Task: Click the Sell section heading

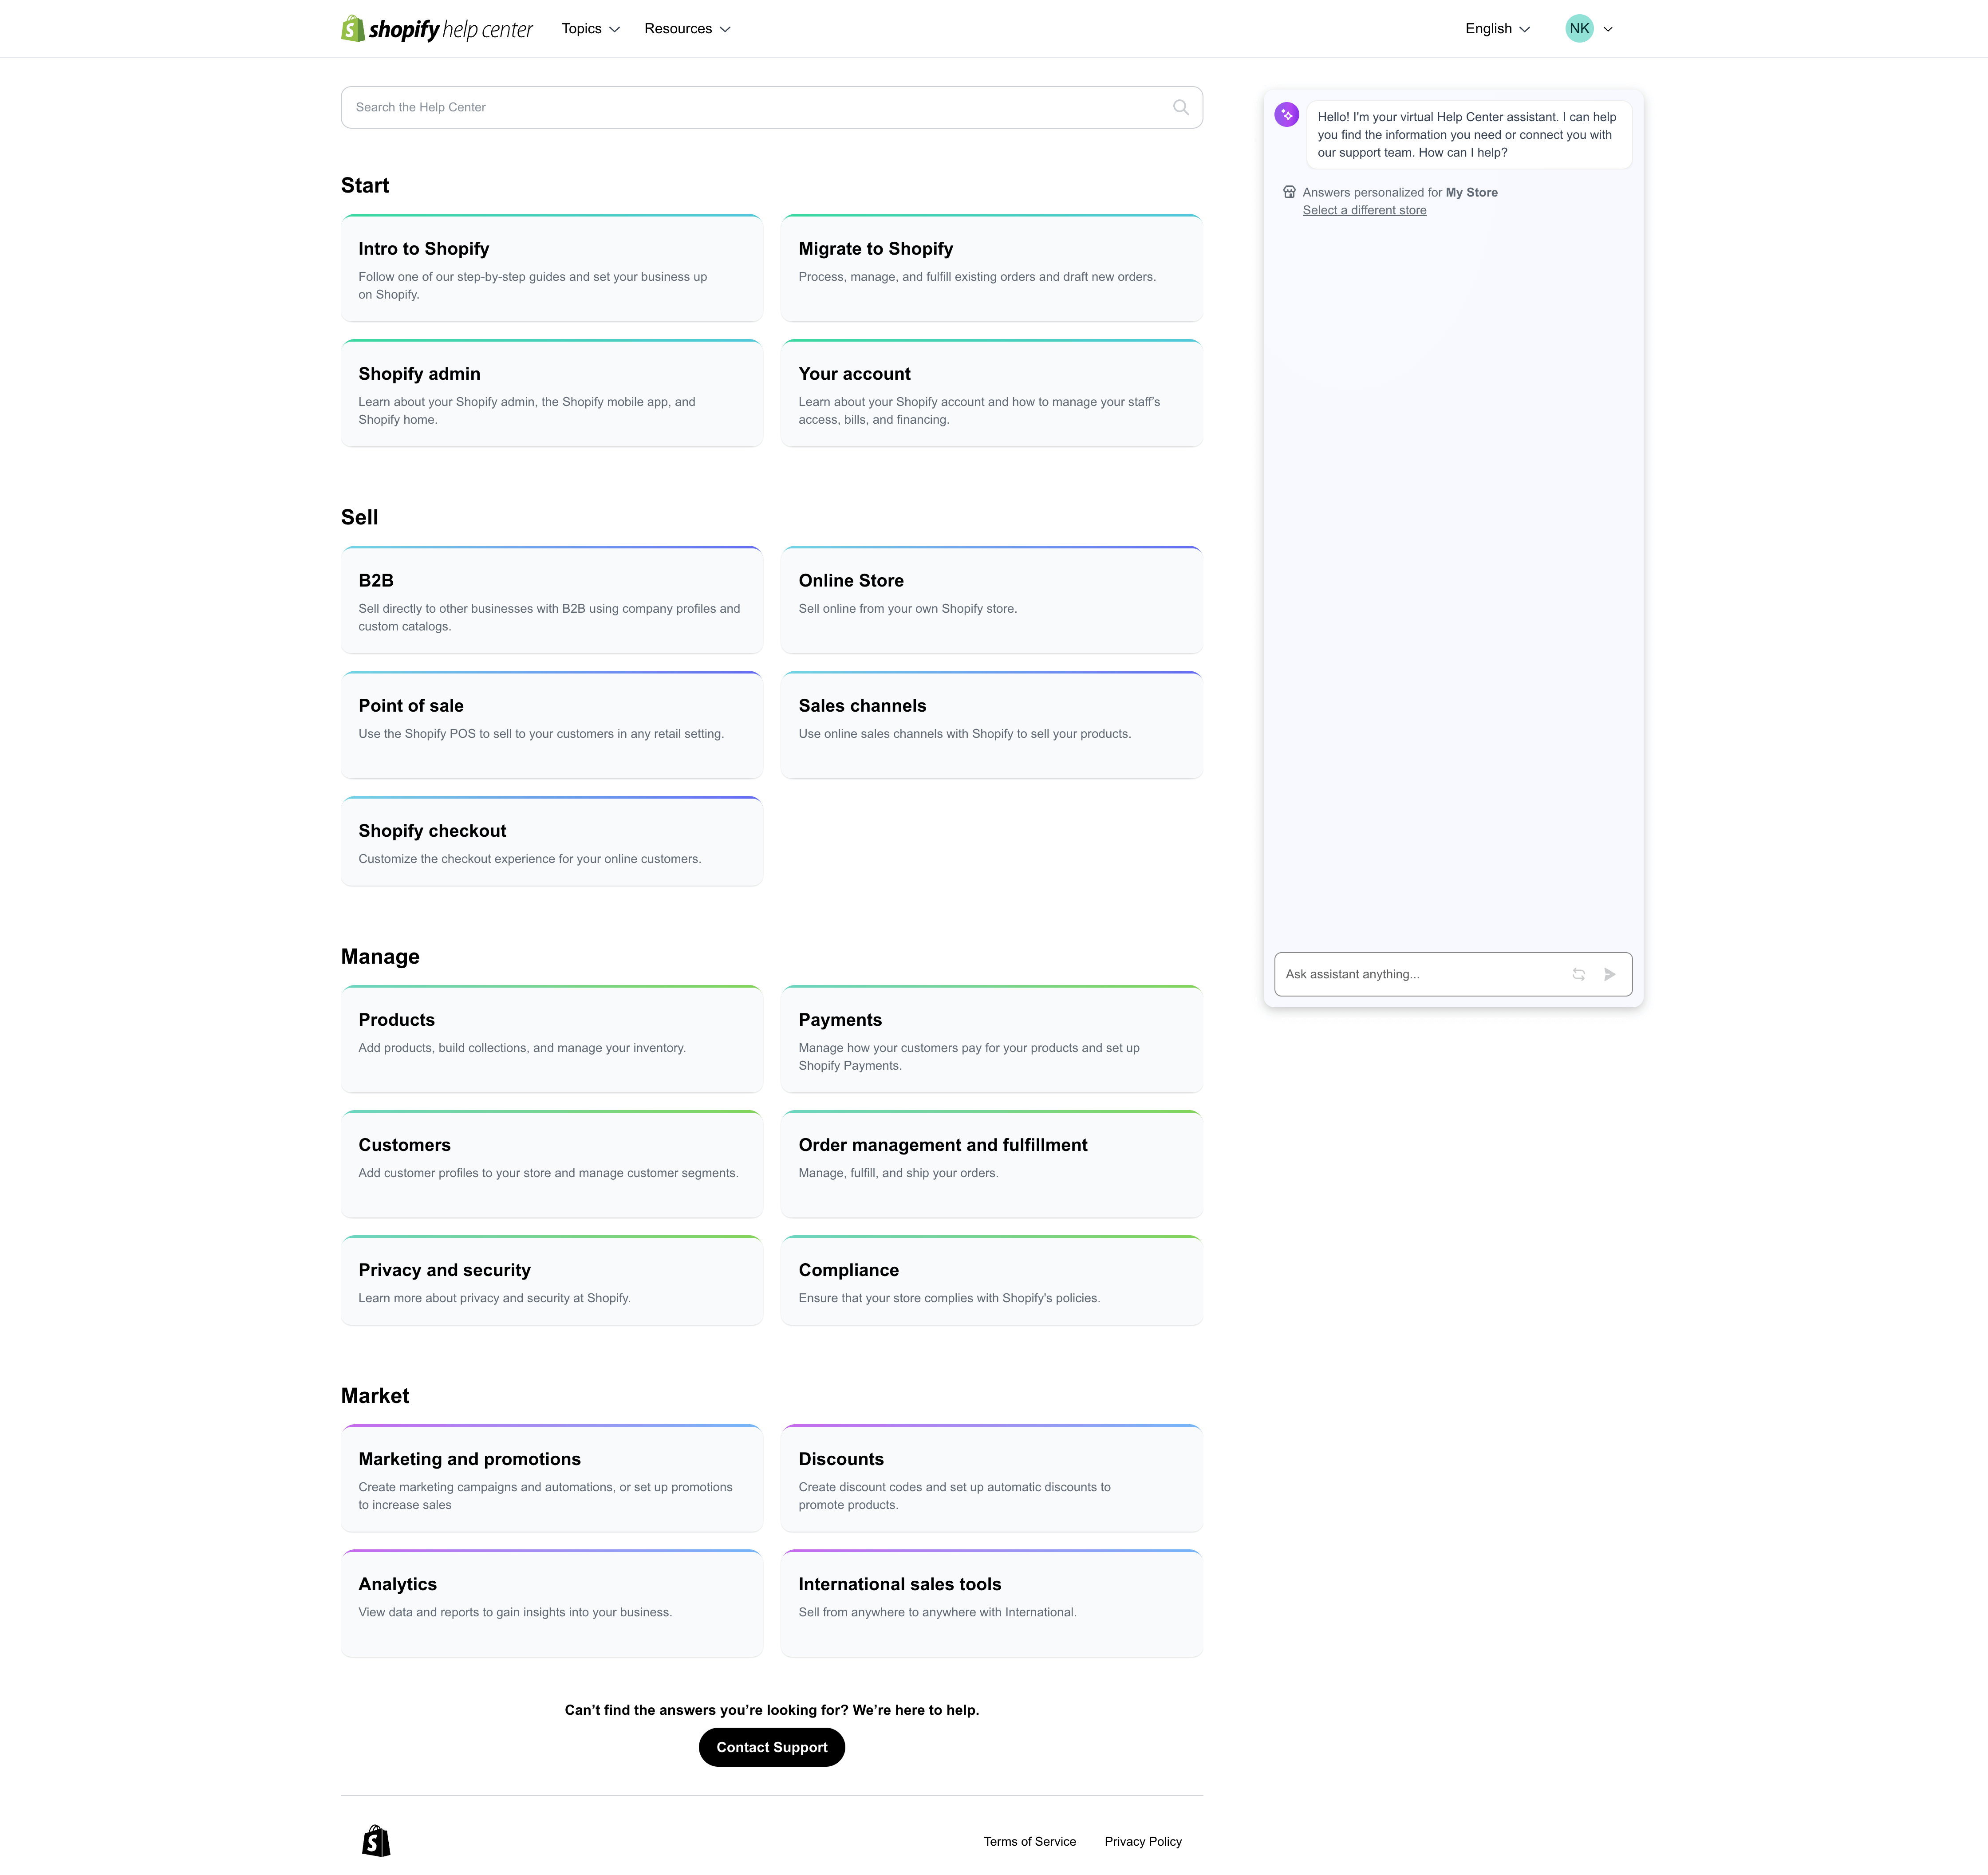Action: pos(359,517)
